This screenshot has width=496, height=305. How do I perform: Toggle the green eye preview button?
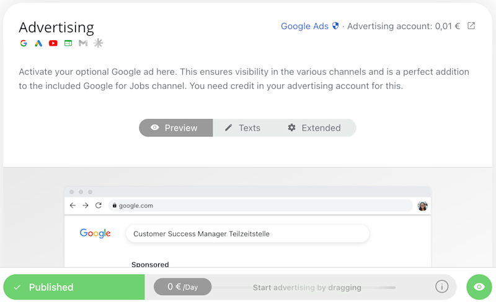tap(479, 286)
